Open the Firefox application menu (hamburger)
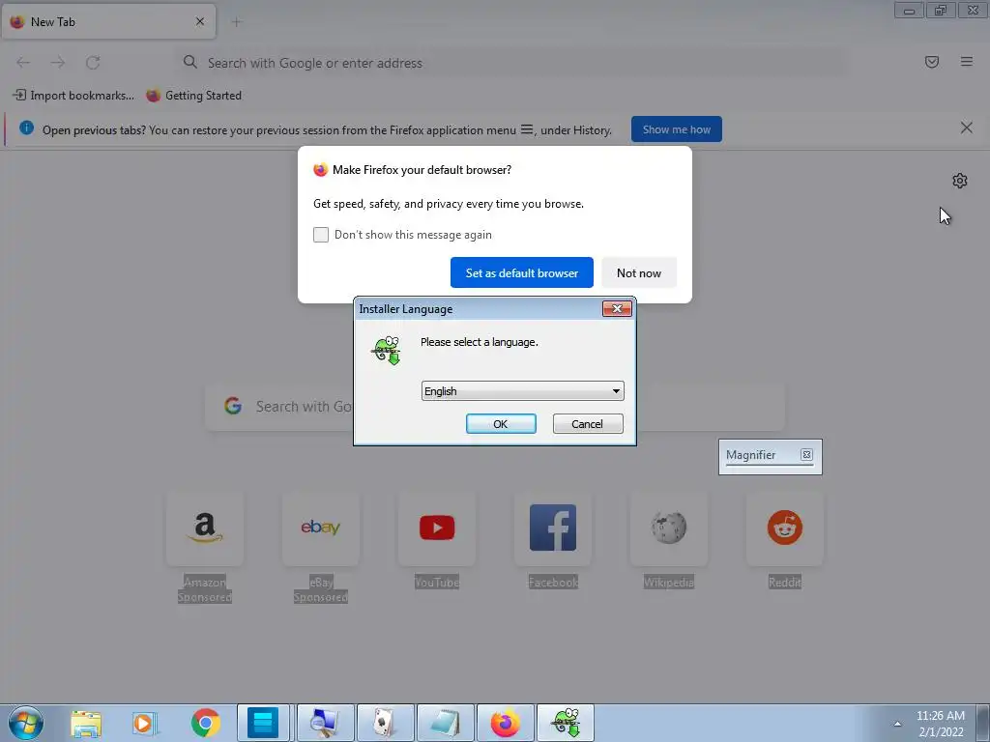This screenshot has height=742, width=990. (x=966, y=62)
